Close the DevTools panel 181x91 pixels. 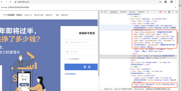tap(176, 12)
